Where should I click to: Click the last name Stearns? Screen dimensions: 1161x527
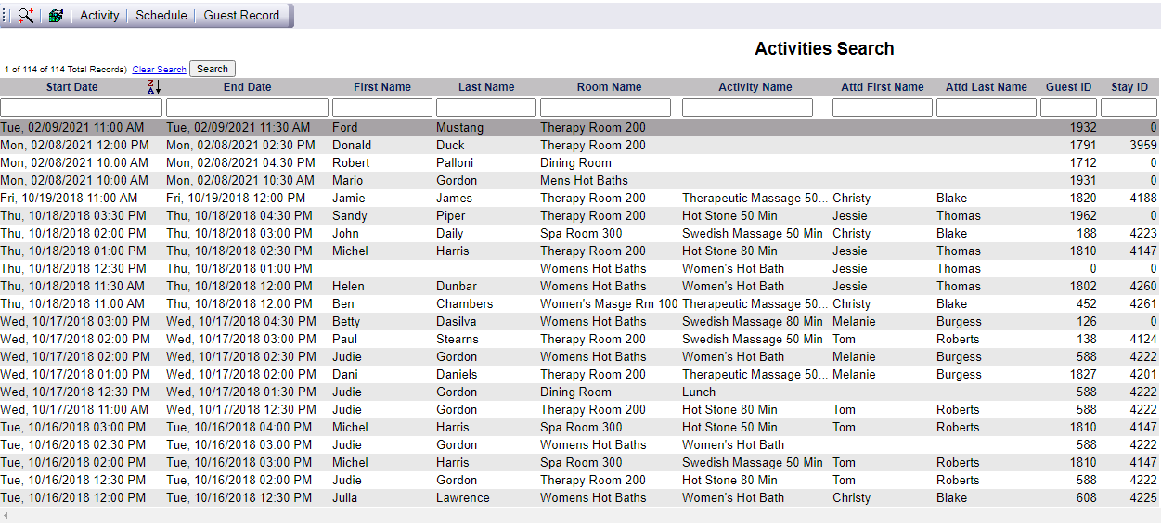click(458, 339)
